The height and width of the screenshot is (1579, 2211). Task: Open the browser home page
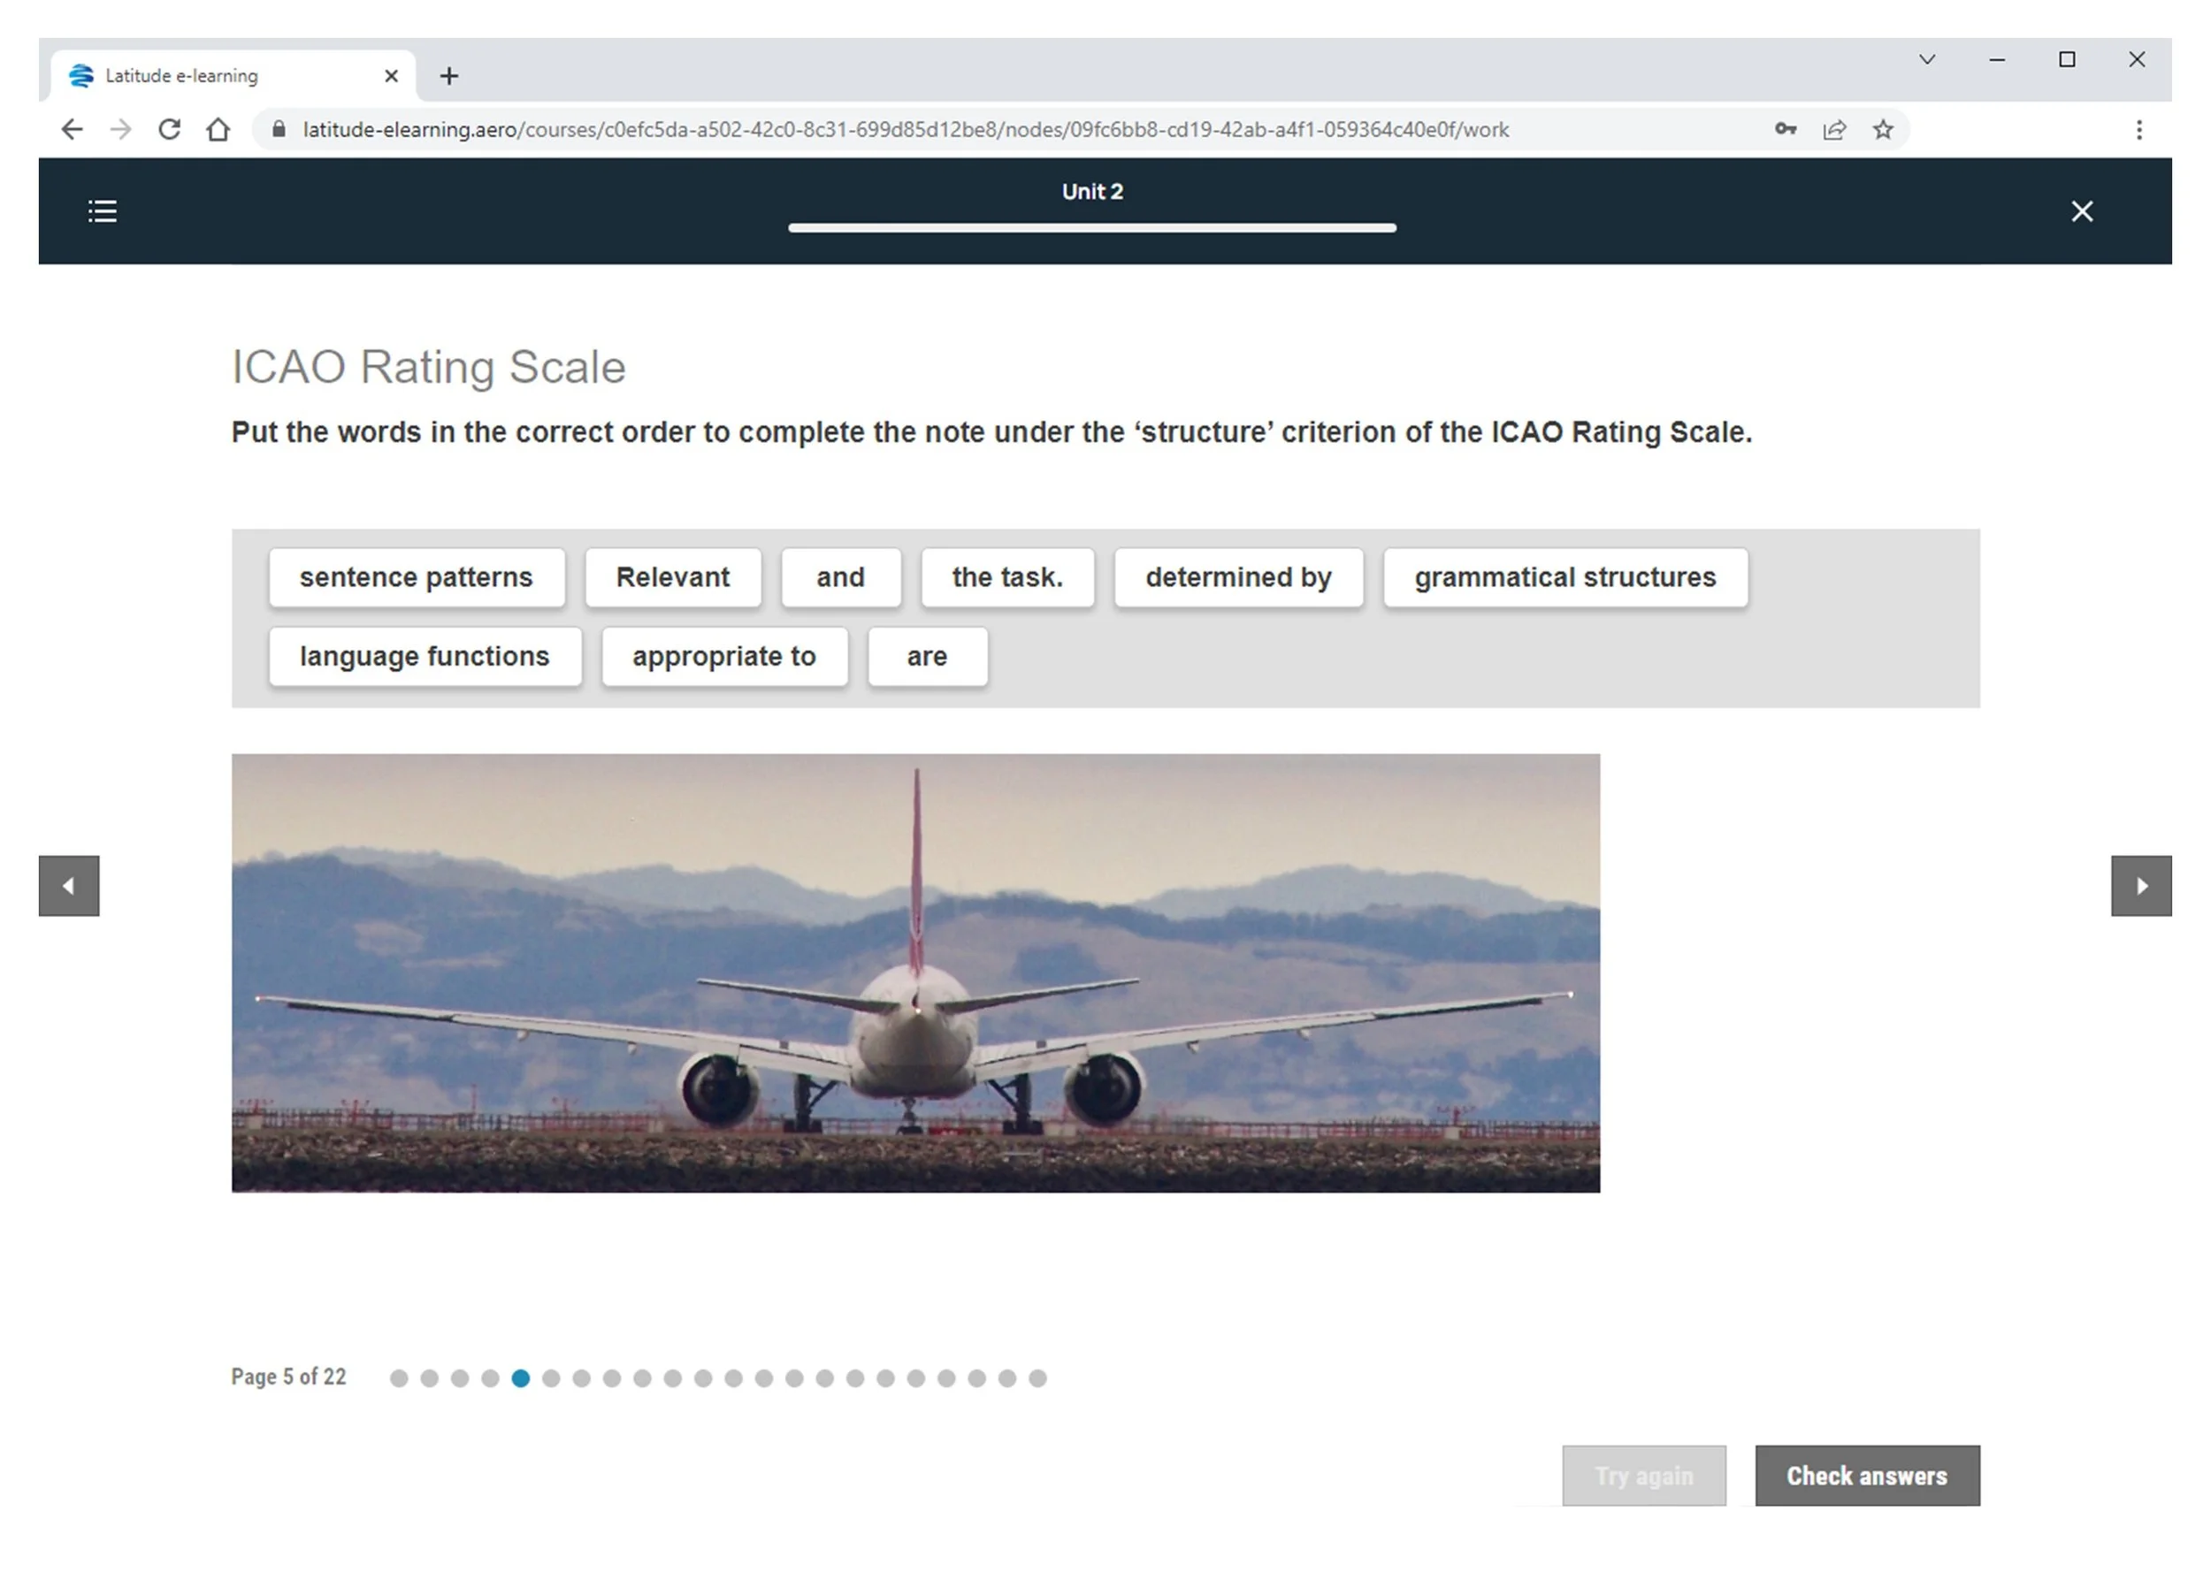[x=218, y=128]
